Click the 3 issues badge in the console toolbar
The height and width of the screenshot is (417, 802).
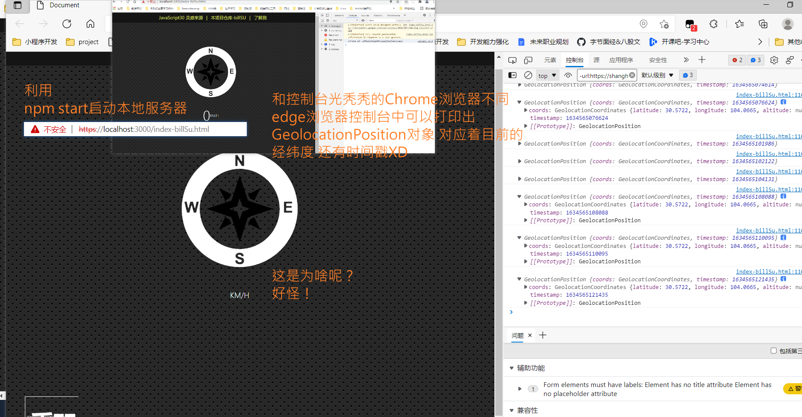[688, 75]
